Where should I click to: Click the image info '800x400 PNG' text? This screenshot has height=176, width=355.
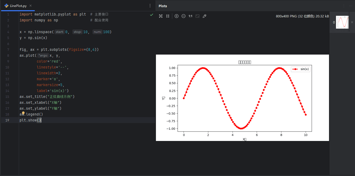[302, 16]
